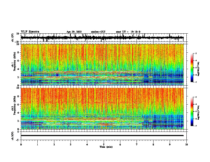The image size is (210, 162).
Task: Click the ch.1 spectrogram panel
Action: (x=102, y=65)
